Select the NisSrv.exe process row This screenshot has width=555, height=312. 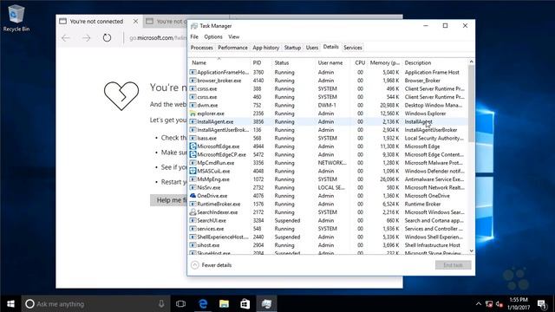click(x=328, y=187)
